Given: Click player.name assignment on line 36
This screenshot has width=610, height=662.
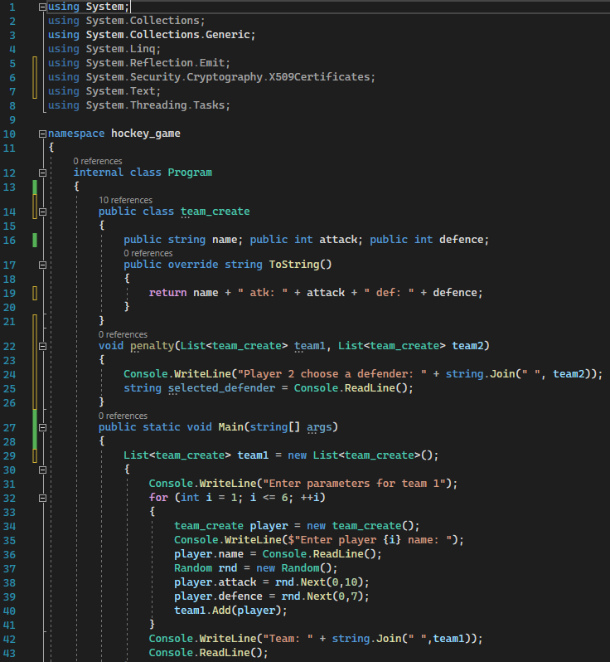Looking at the screenshot, I should point(278,554).
